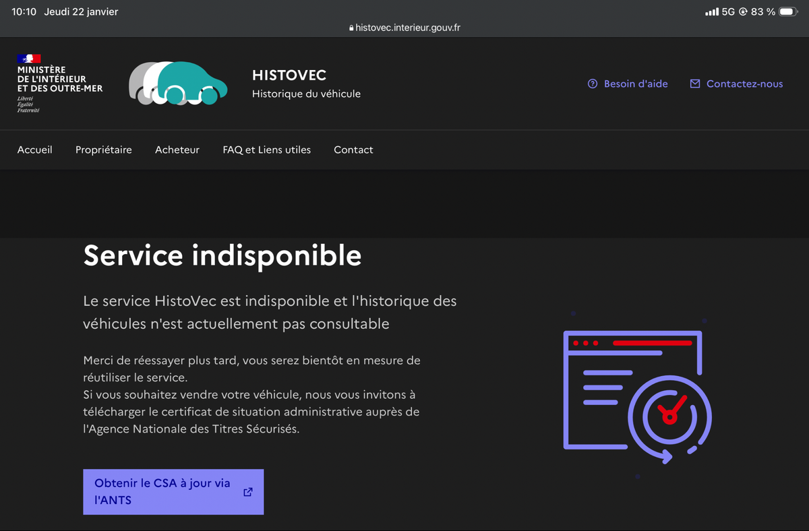Click the question mark help icon

[x=593, y=84]
